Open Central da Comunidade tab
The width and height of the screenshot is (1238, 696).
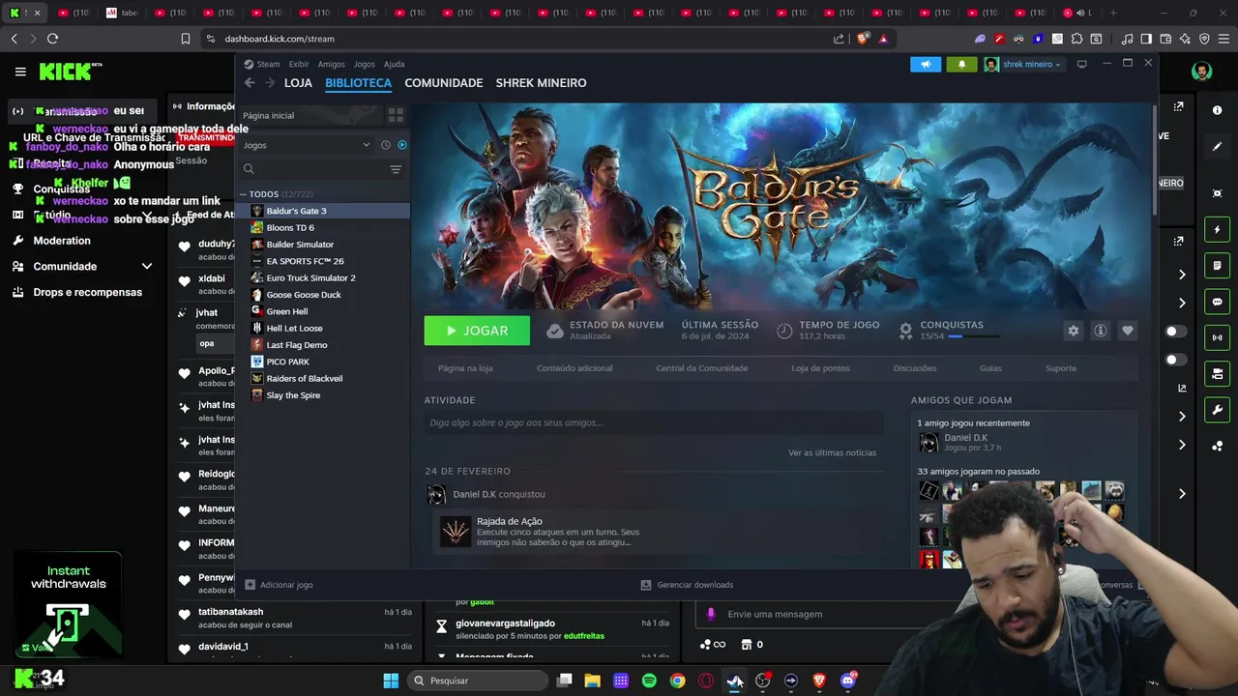point(701,368)
